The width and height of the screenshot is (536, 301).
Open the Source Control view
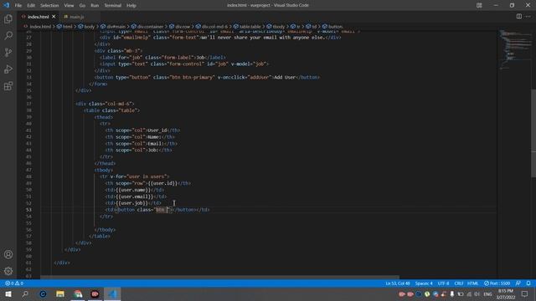pyautogui.click(x=8, y=52)
